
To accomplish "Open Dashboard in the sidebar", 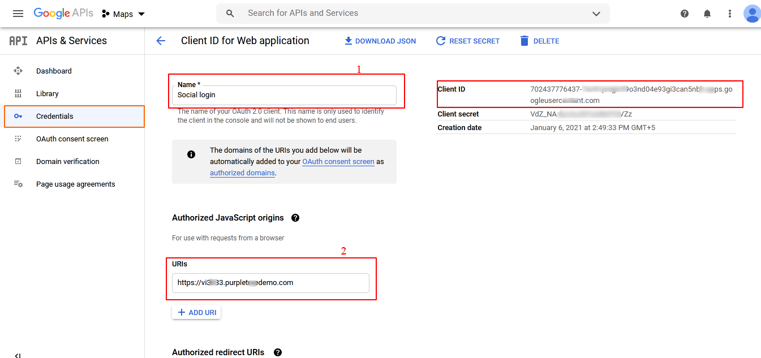I will (72, 71).
